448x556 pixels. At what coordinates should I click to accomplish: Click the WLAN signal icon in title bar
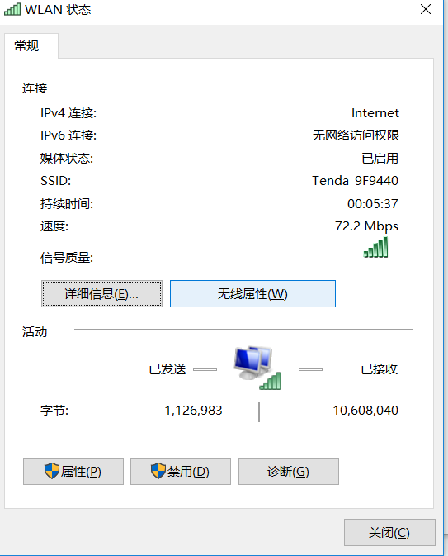(12, 9)
